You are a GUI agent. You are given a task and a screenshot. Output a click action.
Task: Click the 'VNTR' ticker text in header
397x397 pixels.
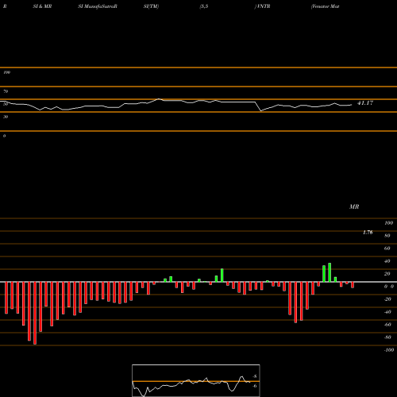(263, 6)
